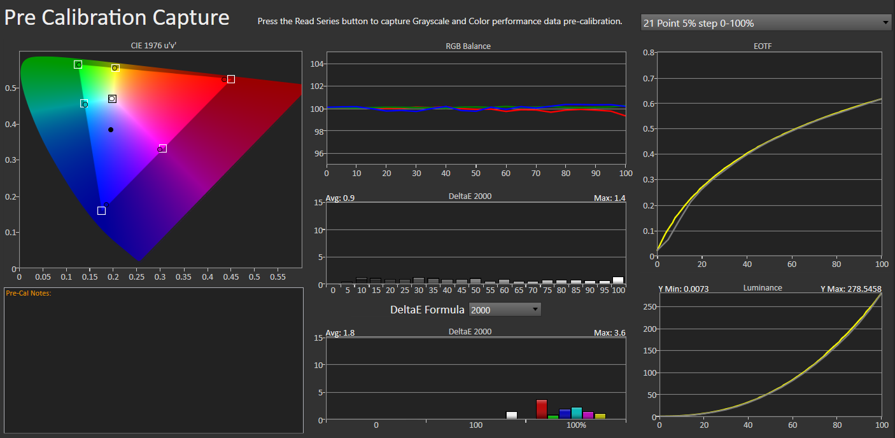Click the white bar in color DeltaE chart

[512, 415]
